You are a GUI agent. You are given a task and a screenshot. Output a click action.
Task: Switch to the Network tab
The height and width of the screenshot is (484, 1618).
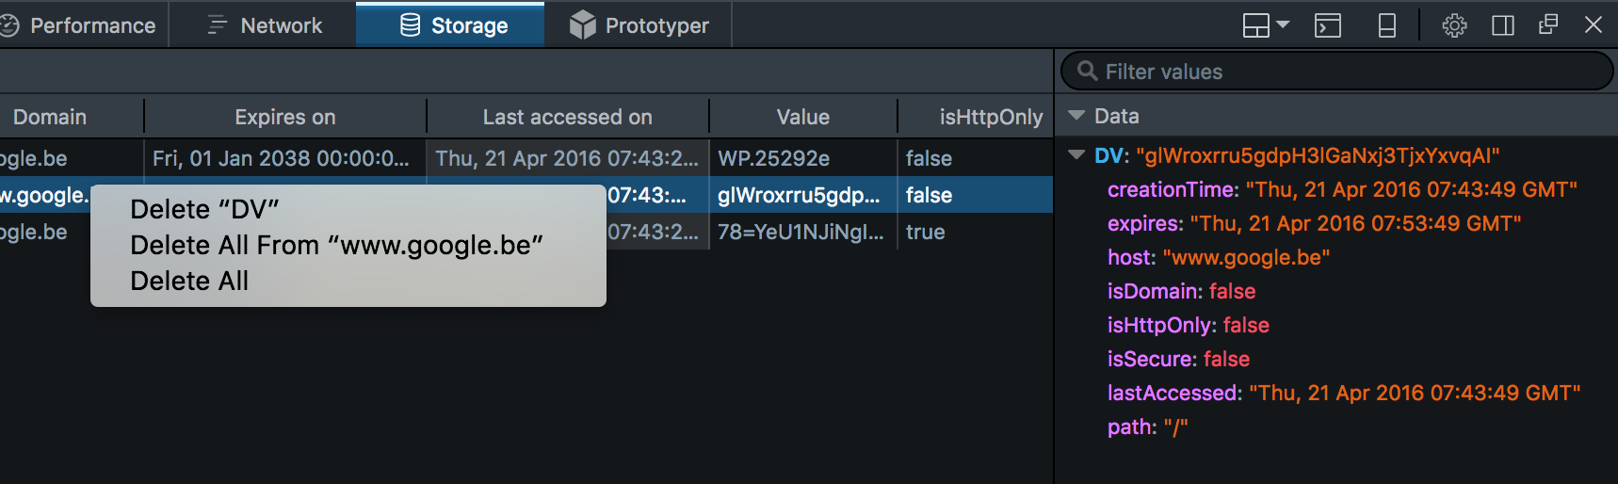264,25
